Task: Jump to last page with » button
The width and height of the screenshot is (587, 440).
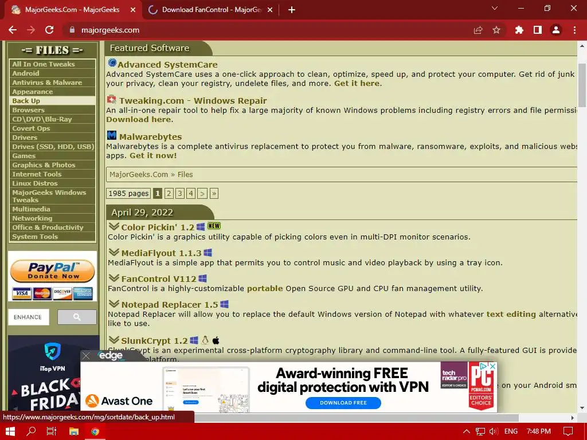Action: tap(214, 194)
